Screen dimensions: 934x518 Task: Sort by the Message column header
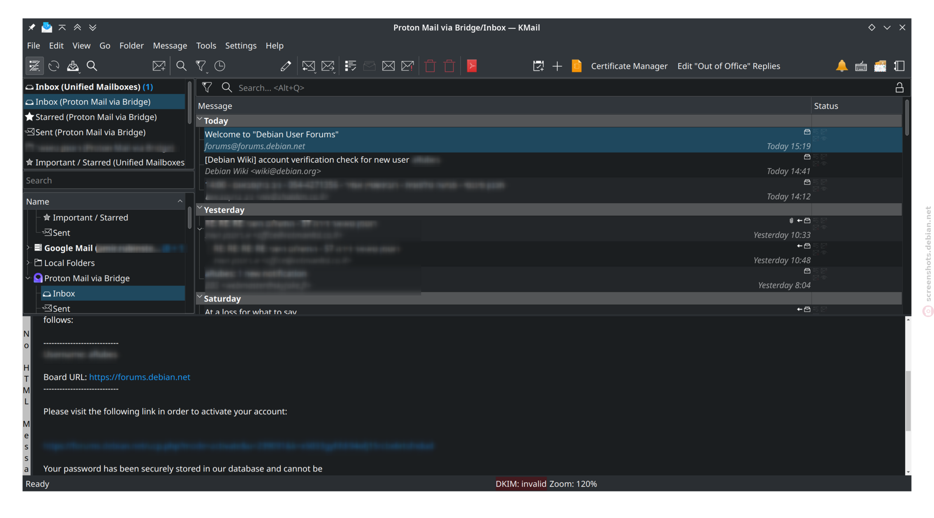click(x=504, y=106)
